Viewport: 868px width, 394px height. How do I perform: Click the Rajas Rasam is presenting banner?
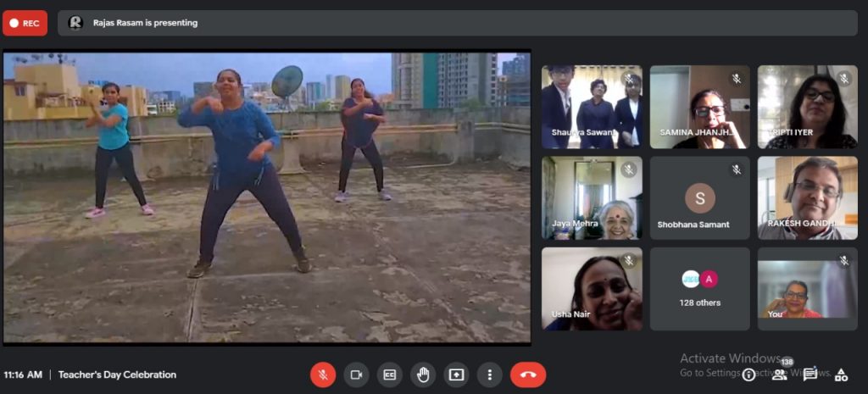point(144,23)
